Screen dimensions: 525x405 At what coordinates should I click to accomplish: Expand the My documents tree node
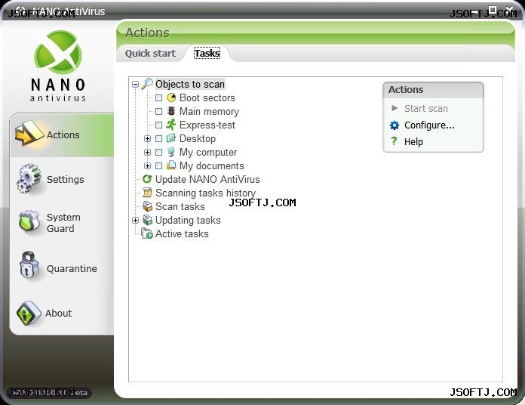tap(147, 165)
